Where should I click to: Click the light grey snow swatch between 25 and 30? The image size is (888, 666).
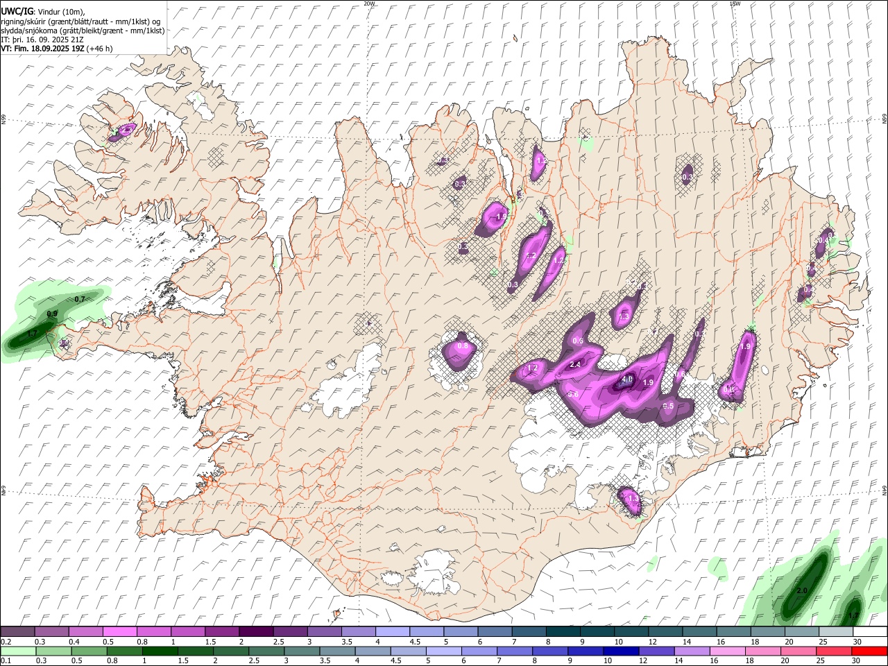point(835,631)
